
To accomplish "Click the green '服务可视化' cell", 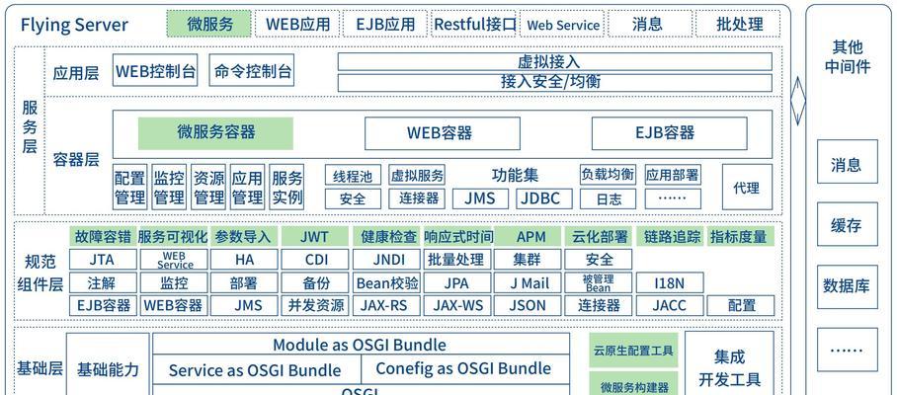I will (x=173, y=236).
